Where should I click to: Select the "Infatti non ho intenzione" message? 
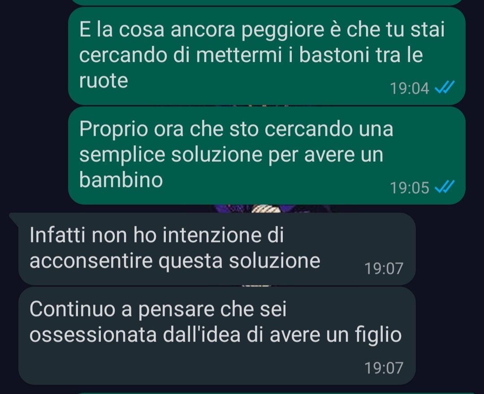(x=217, y=249)
